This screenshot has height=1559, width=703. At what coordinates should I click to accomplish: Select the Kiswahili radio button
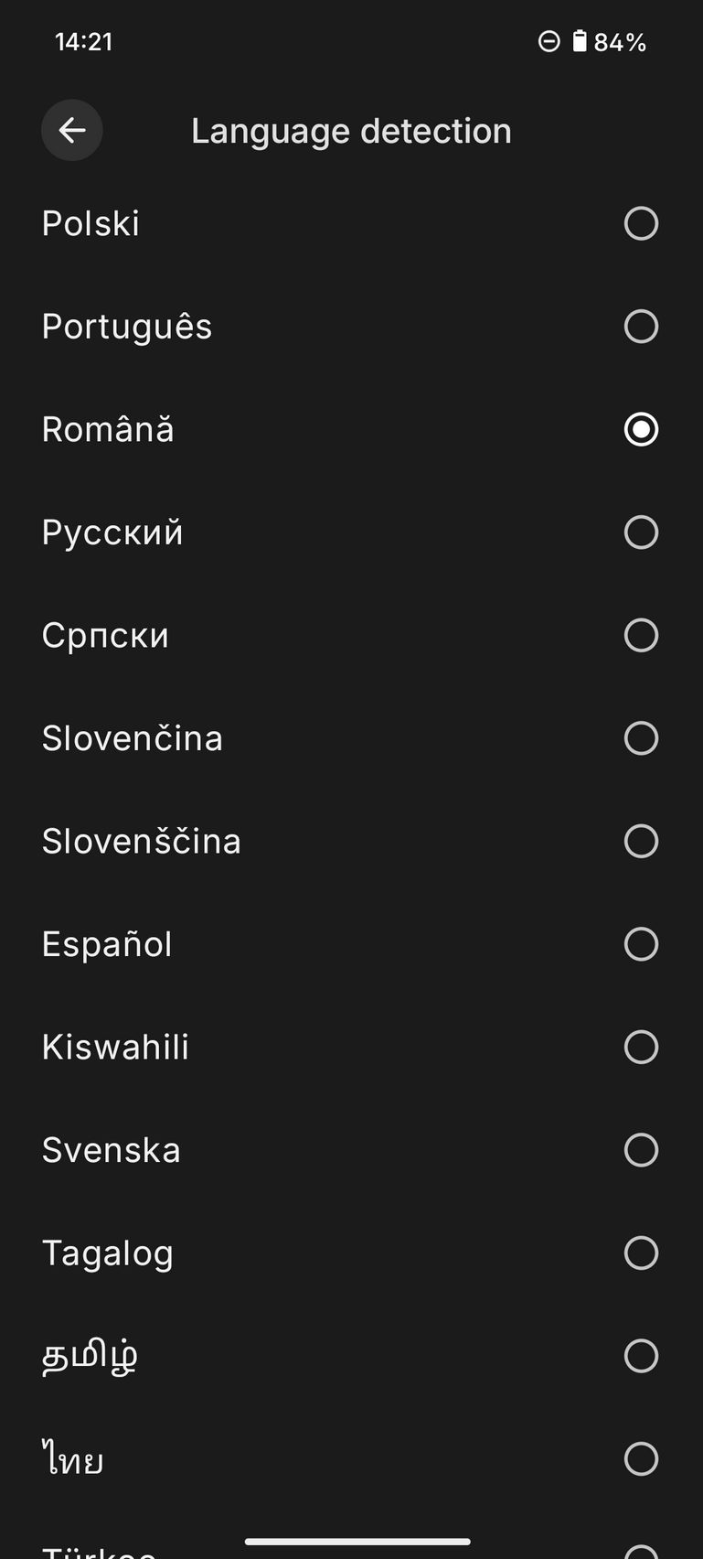click(641, 1048)
